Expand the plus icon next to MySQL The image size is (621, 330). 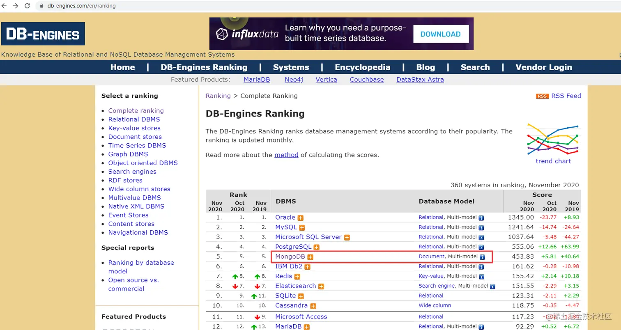(x=302, y=228)
